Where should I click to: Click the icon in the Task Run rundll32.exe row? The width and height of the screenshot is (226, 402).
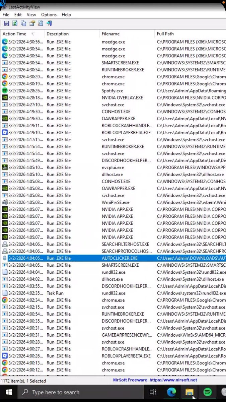point(5,293)
